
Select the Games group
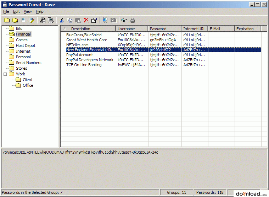[x=22, y=40]
